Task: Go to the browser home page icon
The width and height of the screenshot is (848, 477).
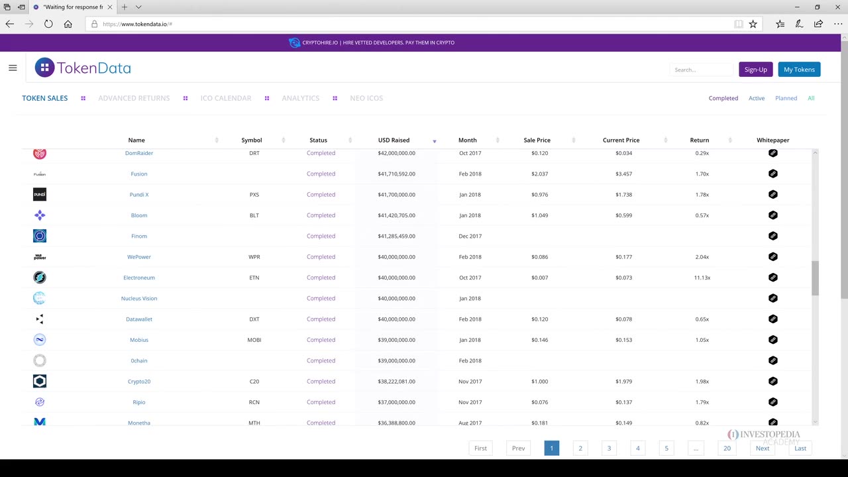Action: pyautogui.click(x=68, y=24)
